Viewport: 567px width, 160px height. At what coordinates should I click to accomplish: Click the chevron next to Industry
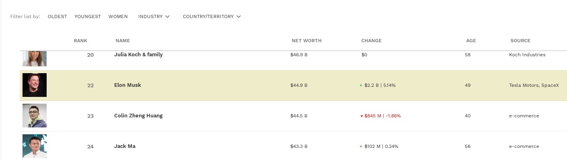168,16
